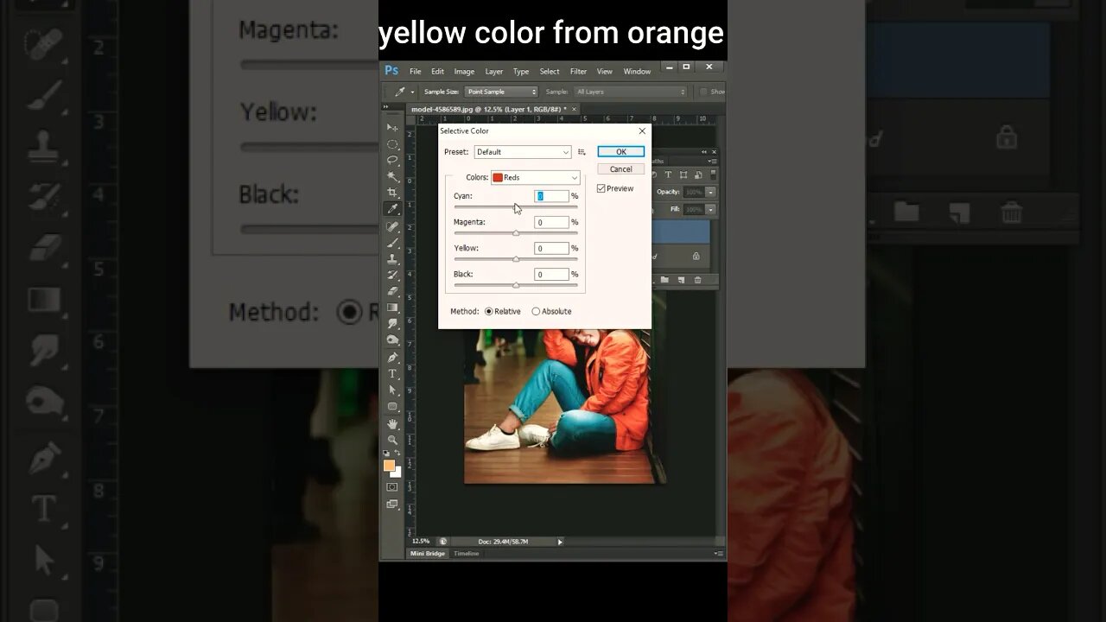
Task: Select the Magic Wand tool
Action: tap(392, 176)
